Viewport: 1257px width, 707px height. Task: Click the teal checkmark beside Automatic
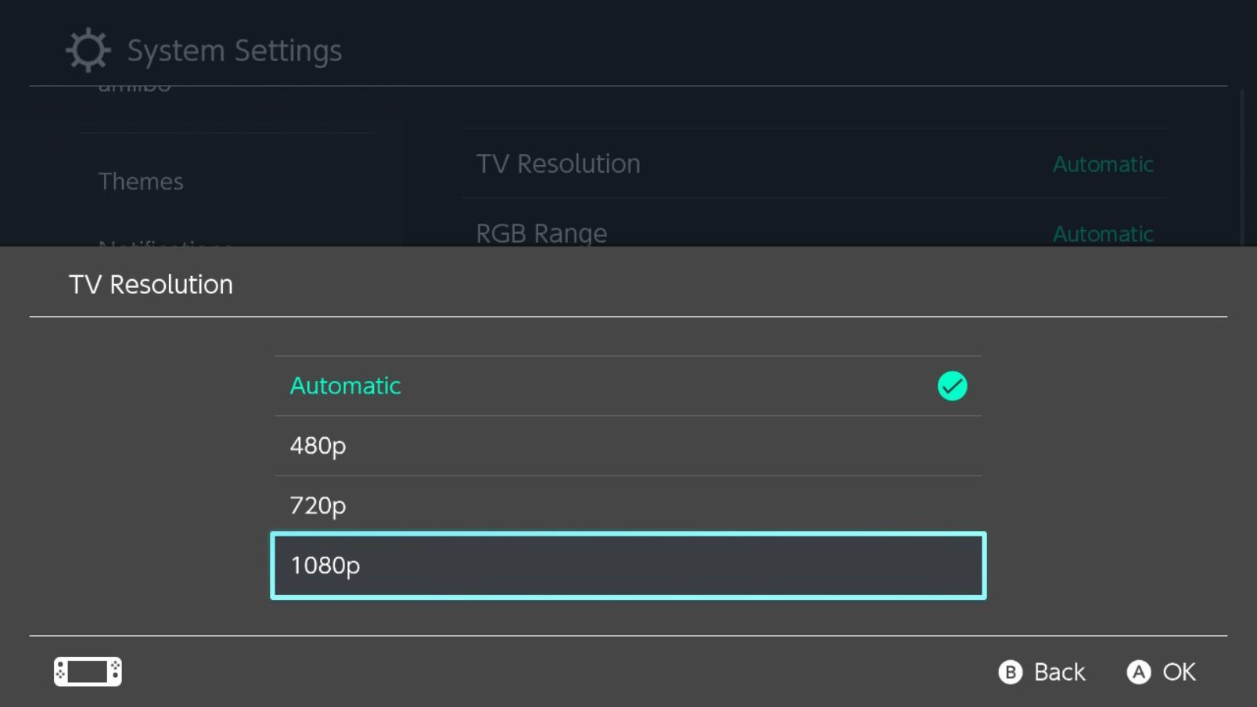pyautogui.click(x=952, y=386)
